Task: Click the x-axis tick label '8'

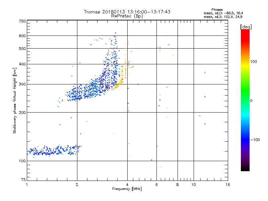Action: [178, 185]
